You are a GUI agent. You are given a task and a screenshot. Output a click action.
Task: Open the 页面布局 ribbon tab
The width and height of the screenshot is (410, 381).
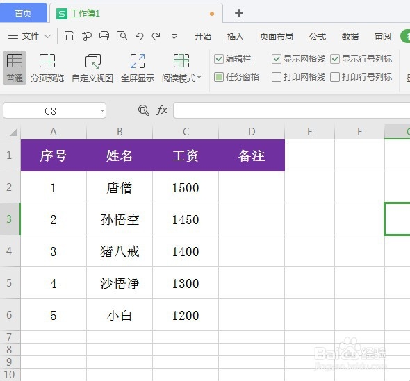[x=277, y=36]
